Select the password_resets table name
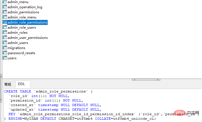The height and width of the screenshot is (122, 202). point(21,53)
